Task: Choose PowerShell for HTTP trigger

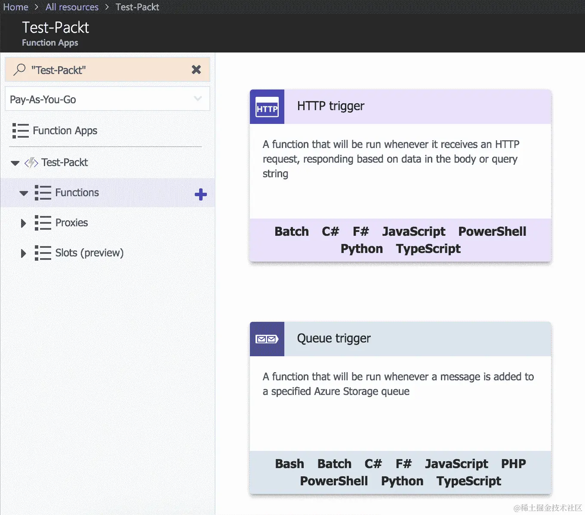Action: coord(492,231)
